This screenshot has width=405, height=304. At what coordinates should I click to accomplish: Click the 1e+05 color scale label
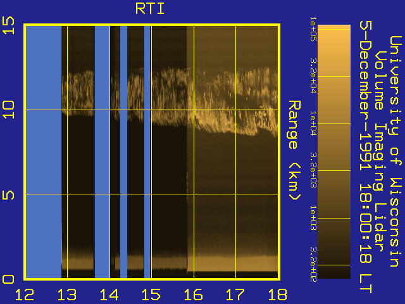pos(313,28)
